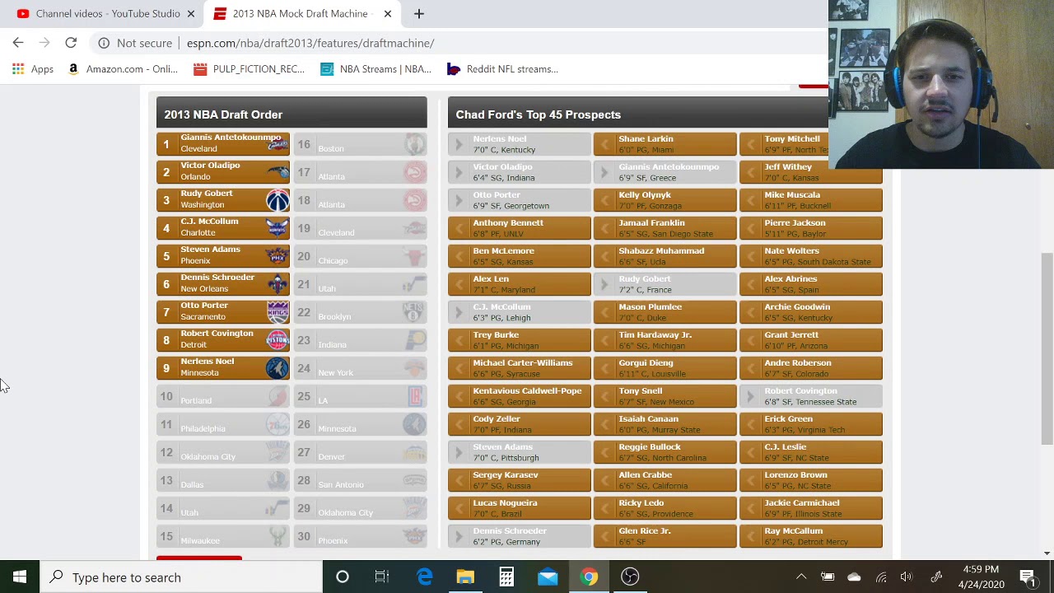Select prospect Ray McCallum
The width and height of the screenshot is (1054, 593).
click(811, 536)
